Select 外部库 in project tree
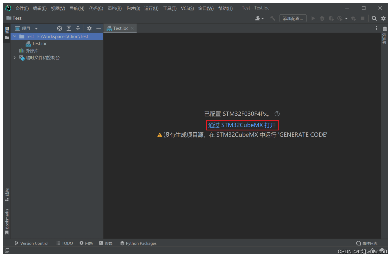This screenshot has width=392, height=257. coord(29,51)
